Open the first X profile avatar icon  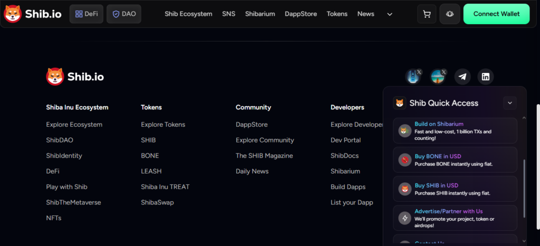[x=413, y=77]
